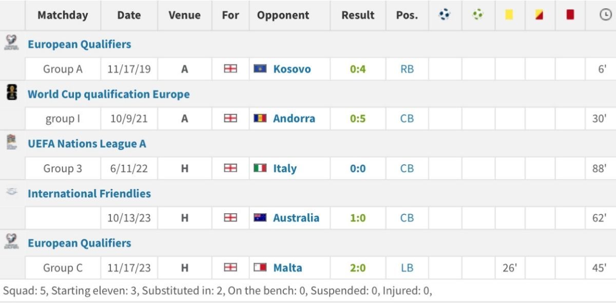Click the assists green ball icon header
This screenshot has height=303, width=616.
[478, 15]
